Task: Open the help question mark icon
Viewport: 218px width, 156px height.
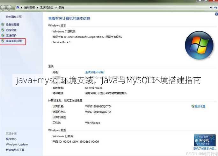Action: 216,14
